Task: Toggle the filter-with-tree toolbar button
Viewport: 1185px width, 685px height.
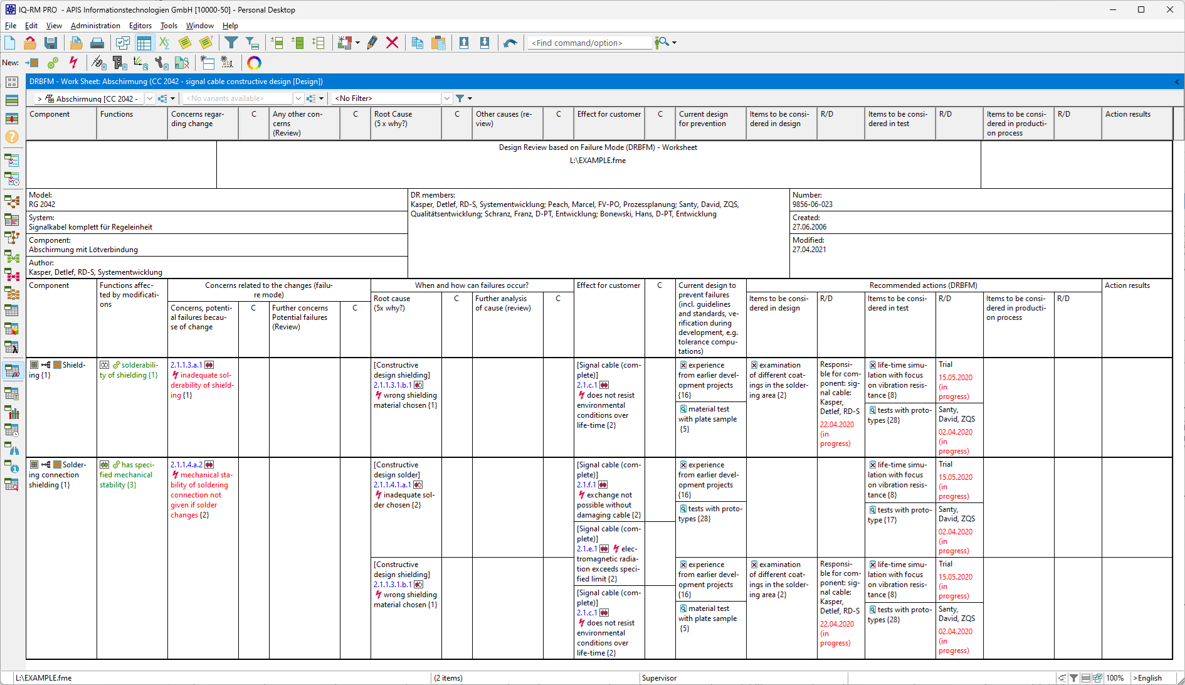Action: 252,43
